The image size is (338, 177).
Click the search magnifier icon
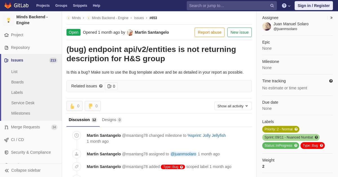click(x=272, y=6)
